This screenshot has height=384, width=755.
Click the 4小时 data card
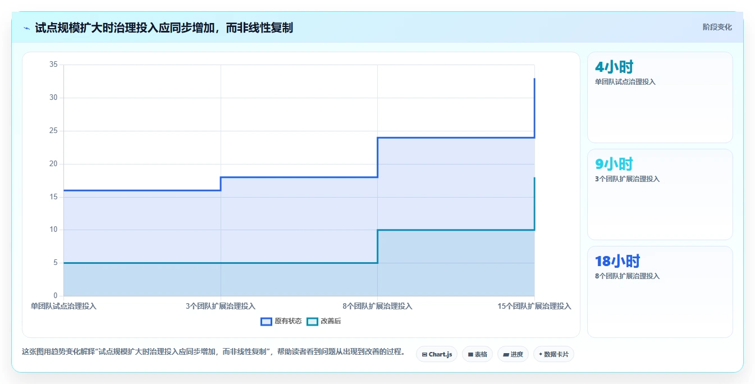(x=660, y=98)
